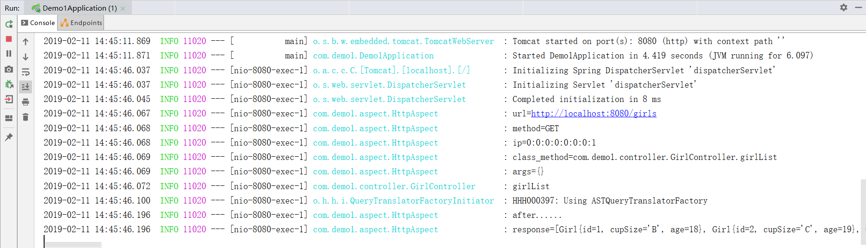Toggle scroll-to-end of console output
This screenshot has width=866, height=248.
click(26, 87)
